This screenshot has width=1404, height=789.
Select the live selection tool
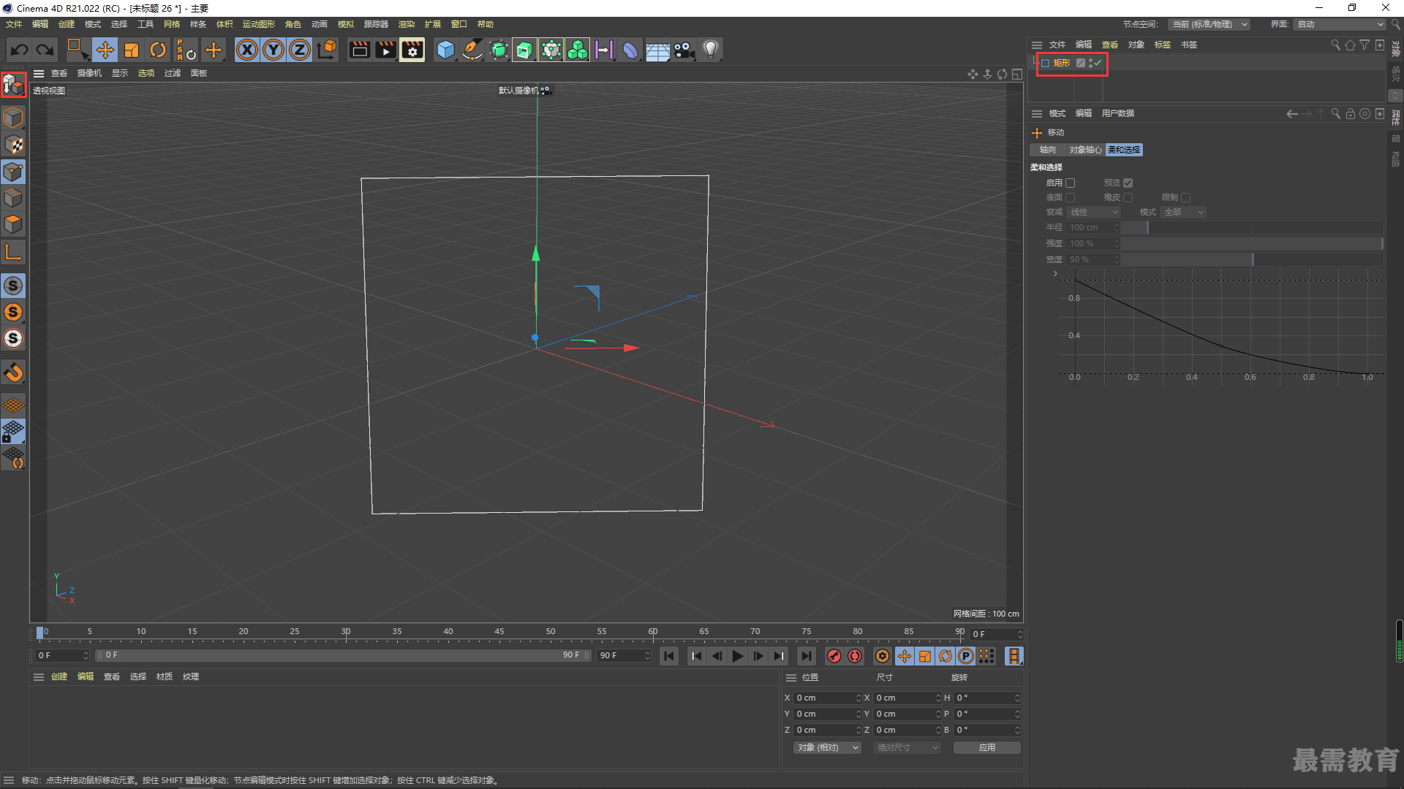click(78, 50)
